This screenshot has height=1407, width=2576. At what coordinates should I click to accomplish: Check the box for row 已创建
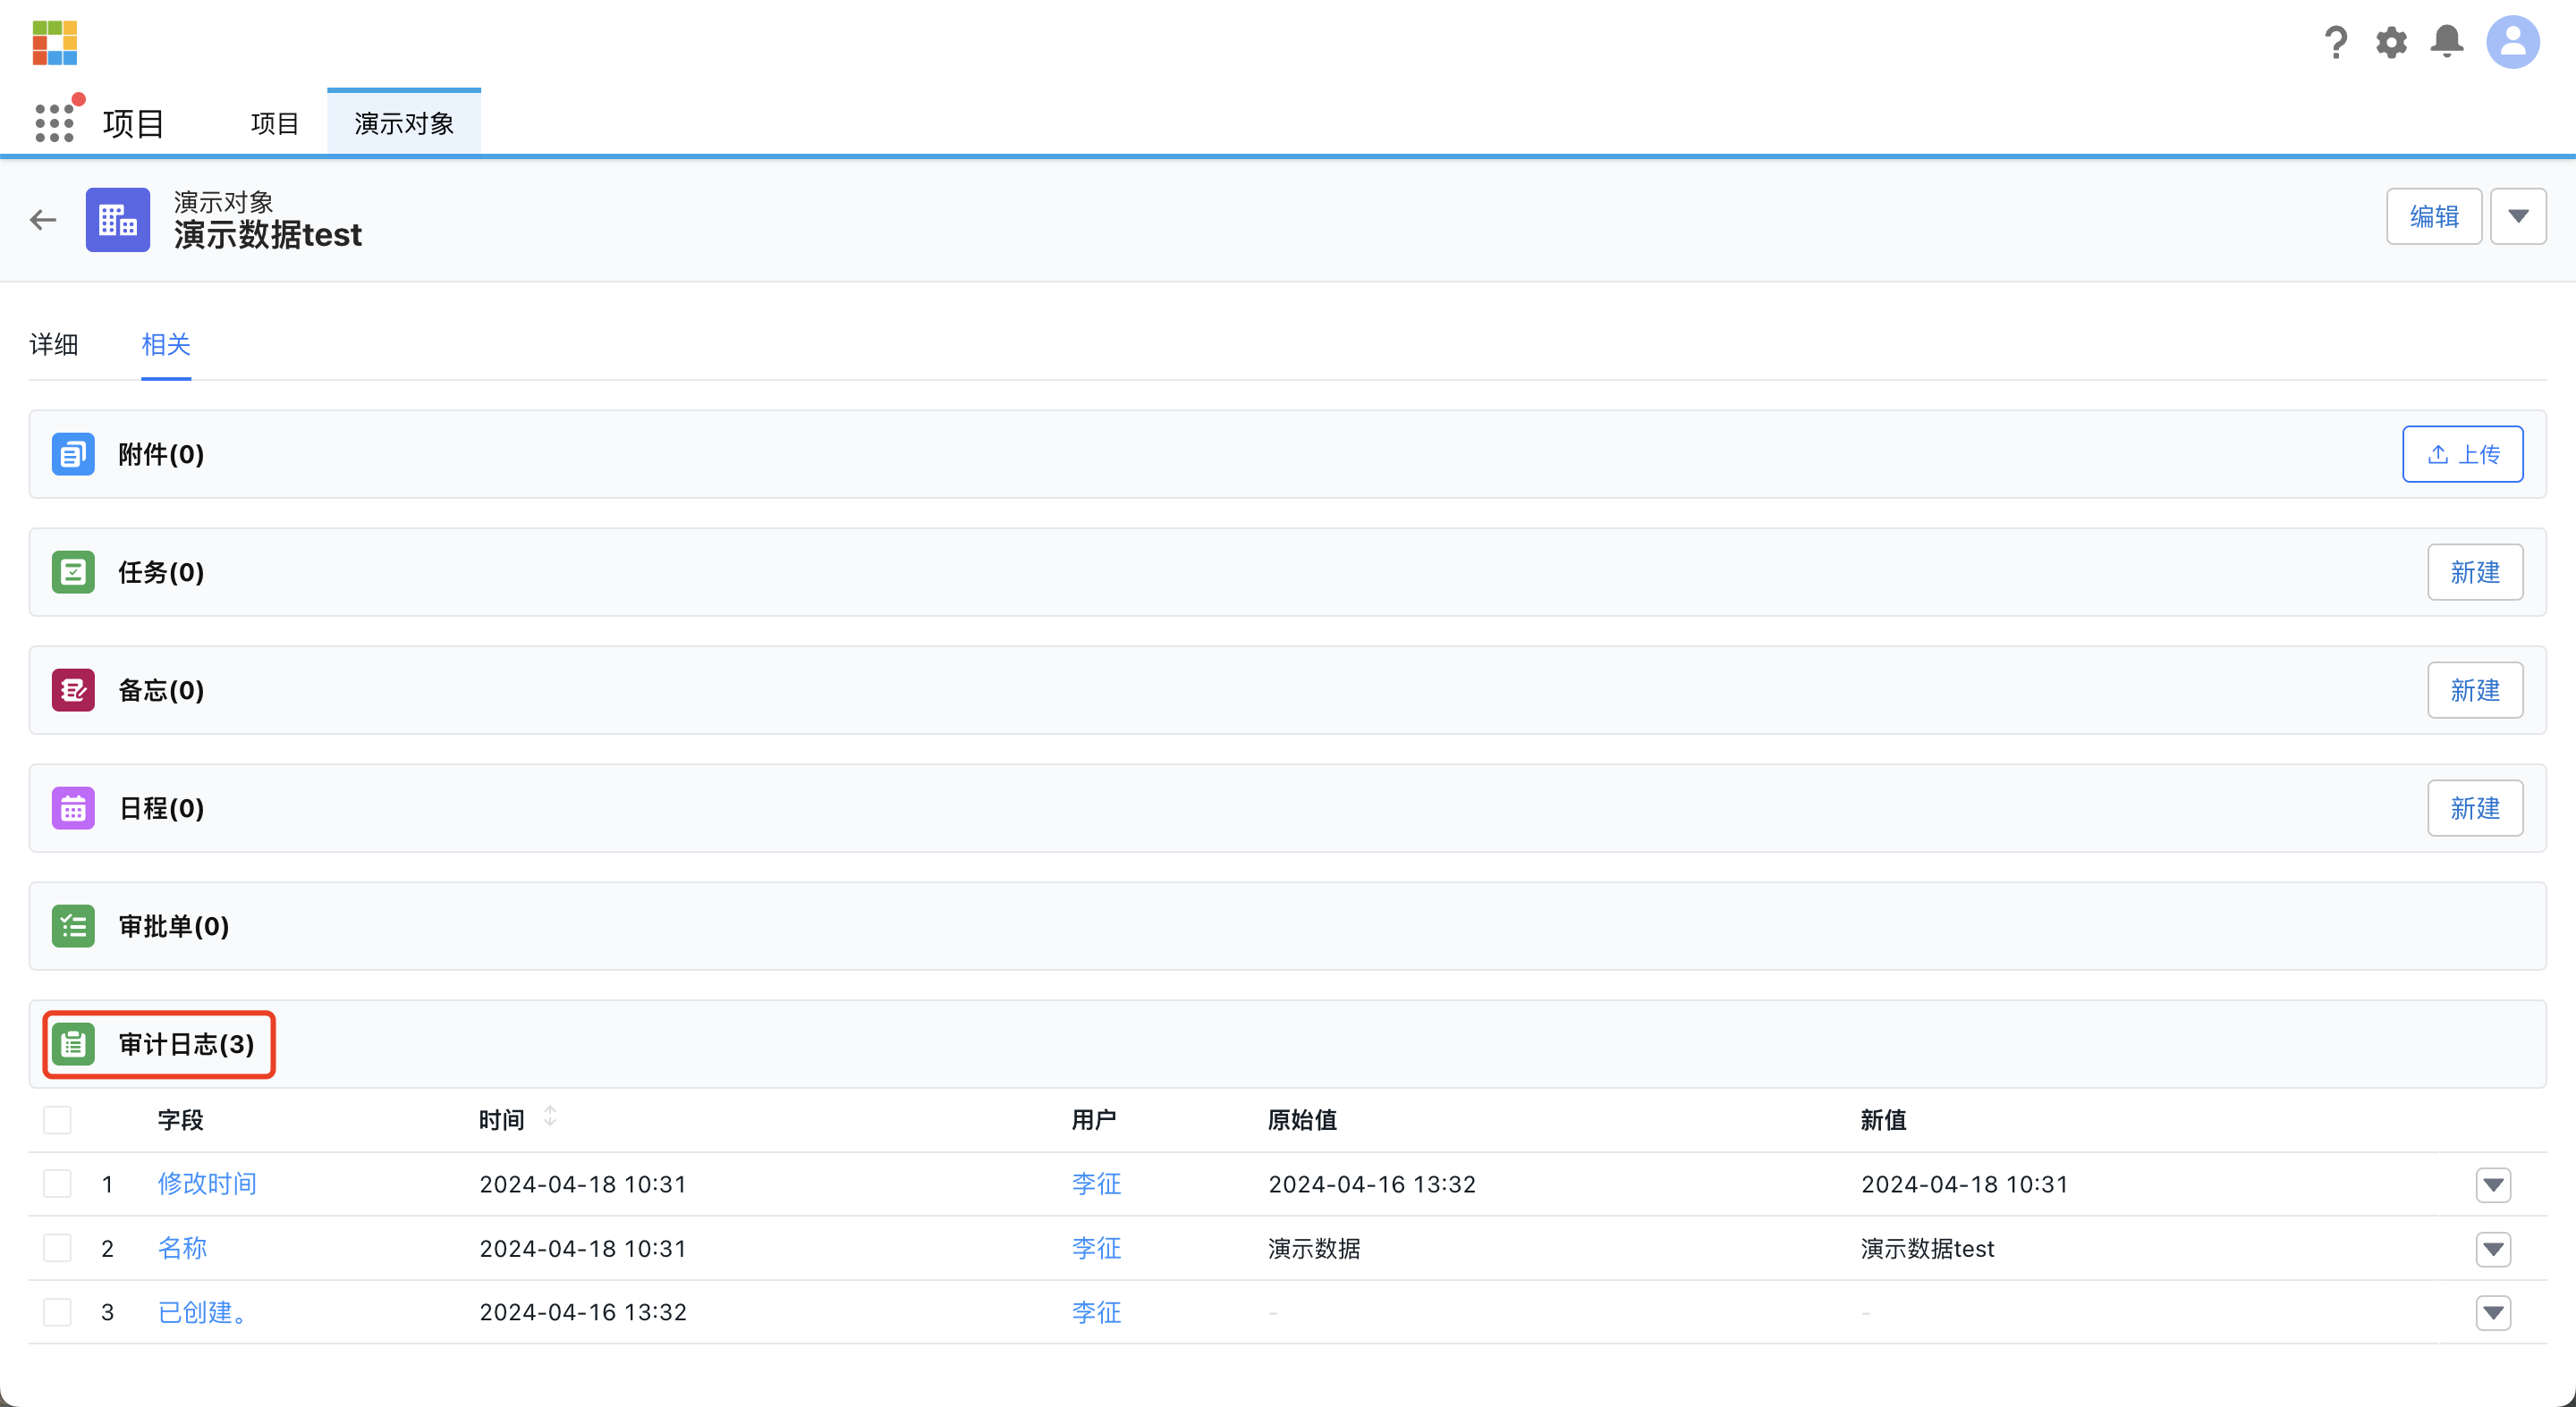tap(57, 1312)
